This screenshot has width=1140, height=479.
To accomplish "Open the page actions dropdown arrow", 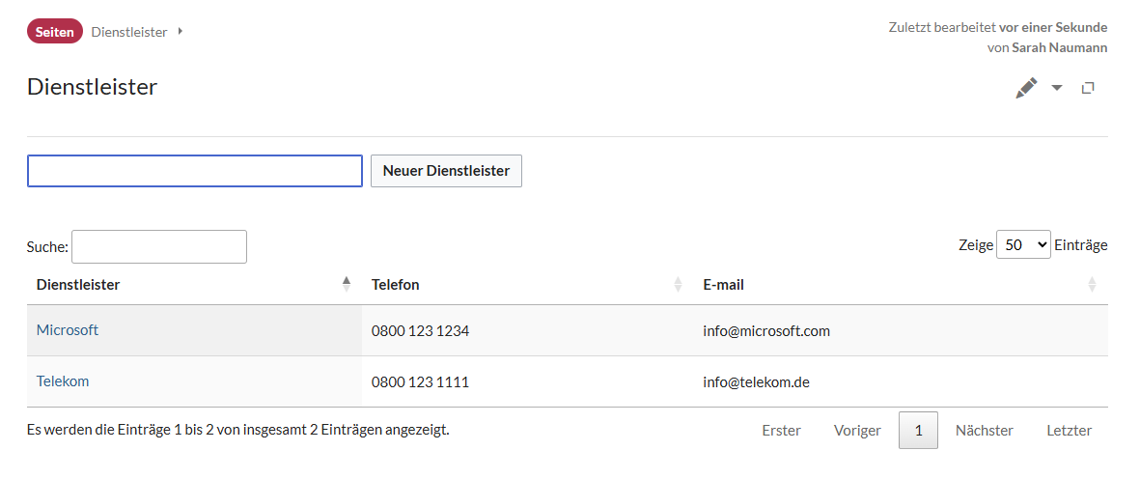I will [1057, 88].
